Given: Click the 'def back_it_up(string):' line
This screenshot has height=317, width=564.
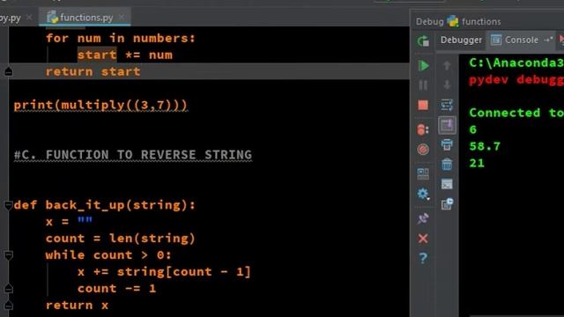Looking at the screenshot, I should coord(104,205).
